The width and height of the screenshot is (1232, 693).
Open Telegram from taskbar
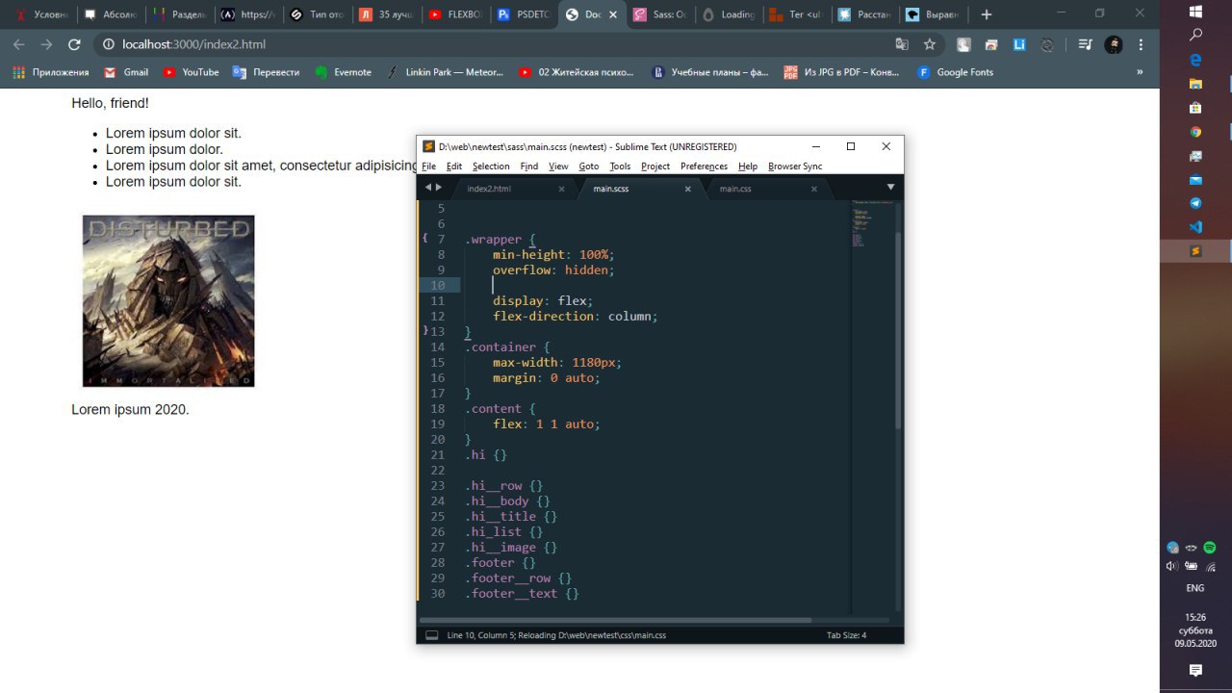pos(1196,203)
